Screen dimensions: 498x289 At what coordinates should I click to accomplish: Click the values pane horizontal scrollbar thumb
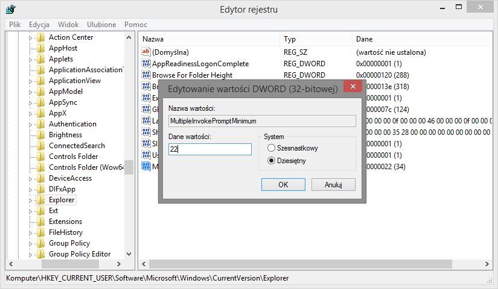301,264
